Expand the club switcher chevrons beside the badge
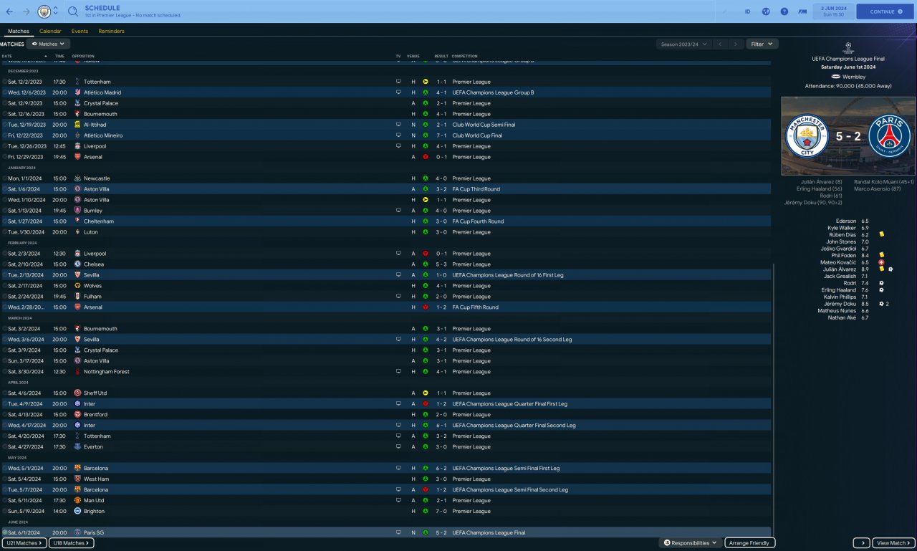This screenshot has width=917, height=551. click(56, 11)
